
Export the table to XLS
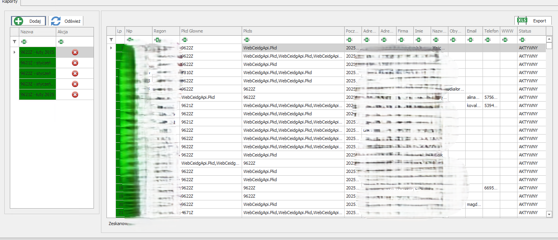(x=533, y=21)
